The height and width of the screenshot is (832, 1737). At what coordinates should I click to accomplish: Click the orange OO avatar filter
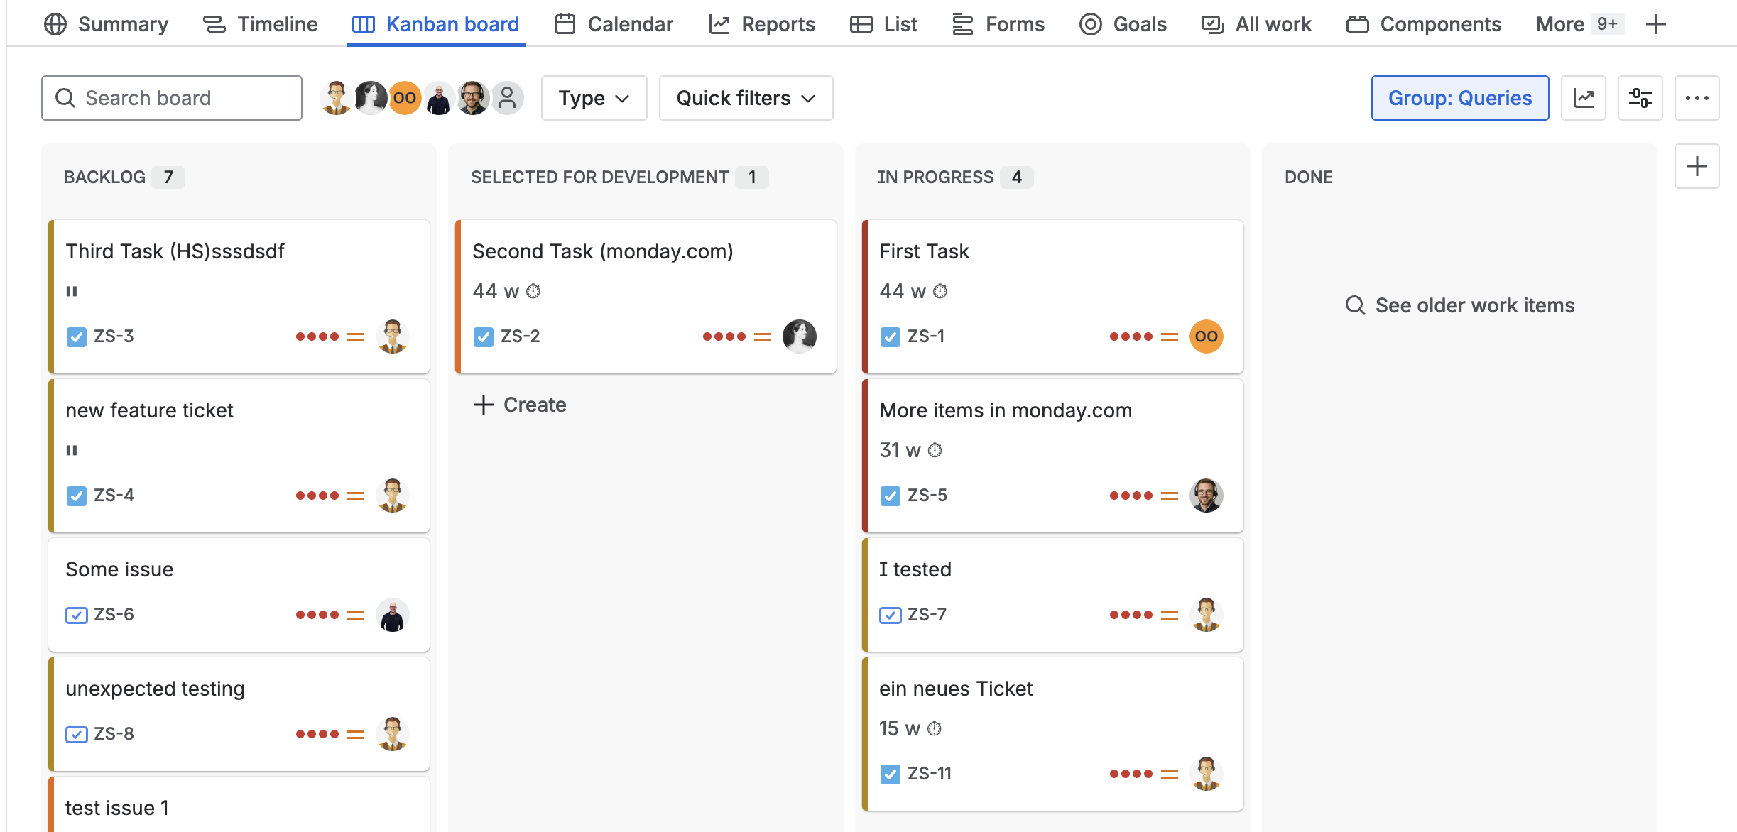pyautogui.click(x=405, y=98)
